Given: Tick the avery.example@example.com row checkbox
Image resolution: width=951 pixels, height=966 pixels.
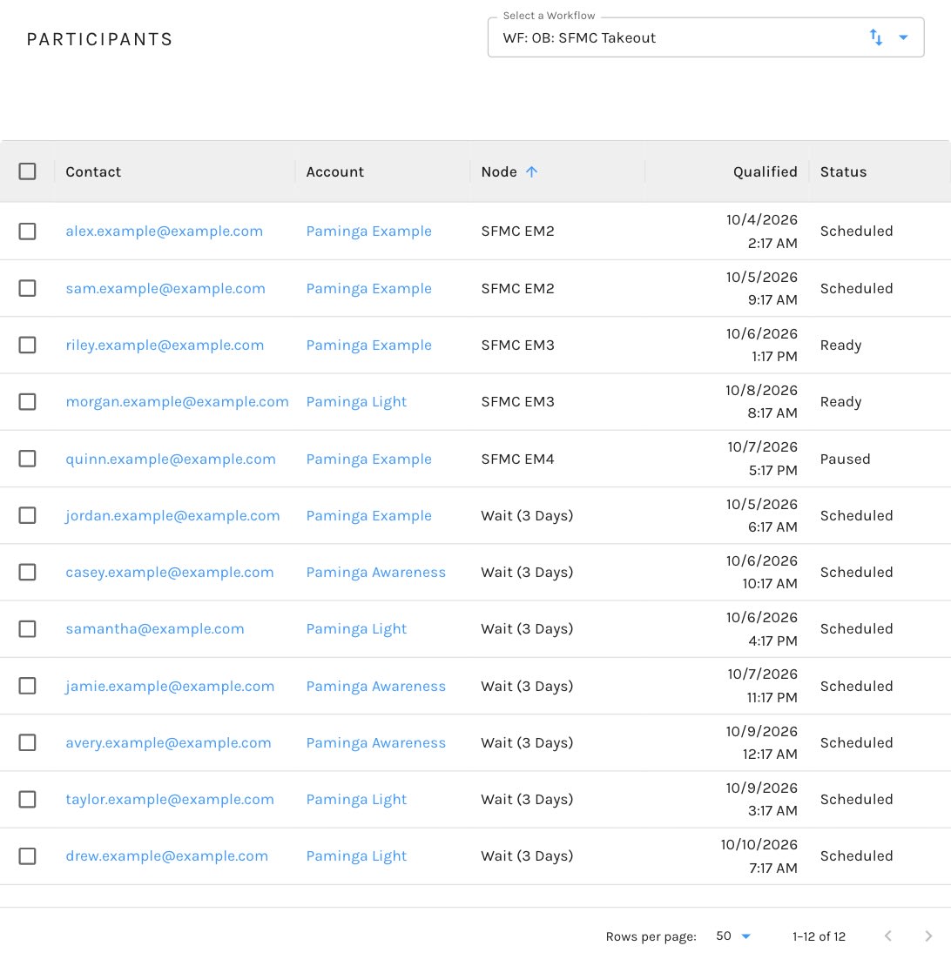Looking at the screenshot, I should tap(27, 742).
